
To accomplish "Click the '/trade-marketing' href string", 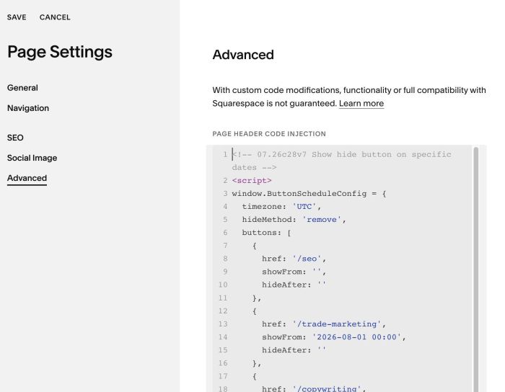I will 337,324.
